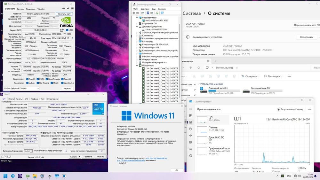Switch to the Validation tab in GPU-Z
This screenshot has width=320, height=180.
pyautogui.click(x=41, y=9)
